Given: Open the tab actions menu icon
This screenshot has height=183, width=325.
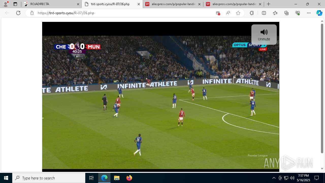Looking at the screenshot, I should 15,4.
